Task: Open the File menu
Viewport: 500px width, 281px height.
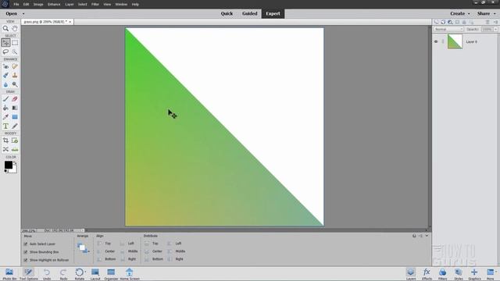Action: 16,5
